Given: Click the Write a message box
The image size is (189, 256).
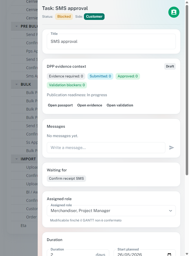Looking at the screenshot, I should pyautogui.click(x=106, y=148).
